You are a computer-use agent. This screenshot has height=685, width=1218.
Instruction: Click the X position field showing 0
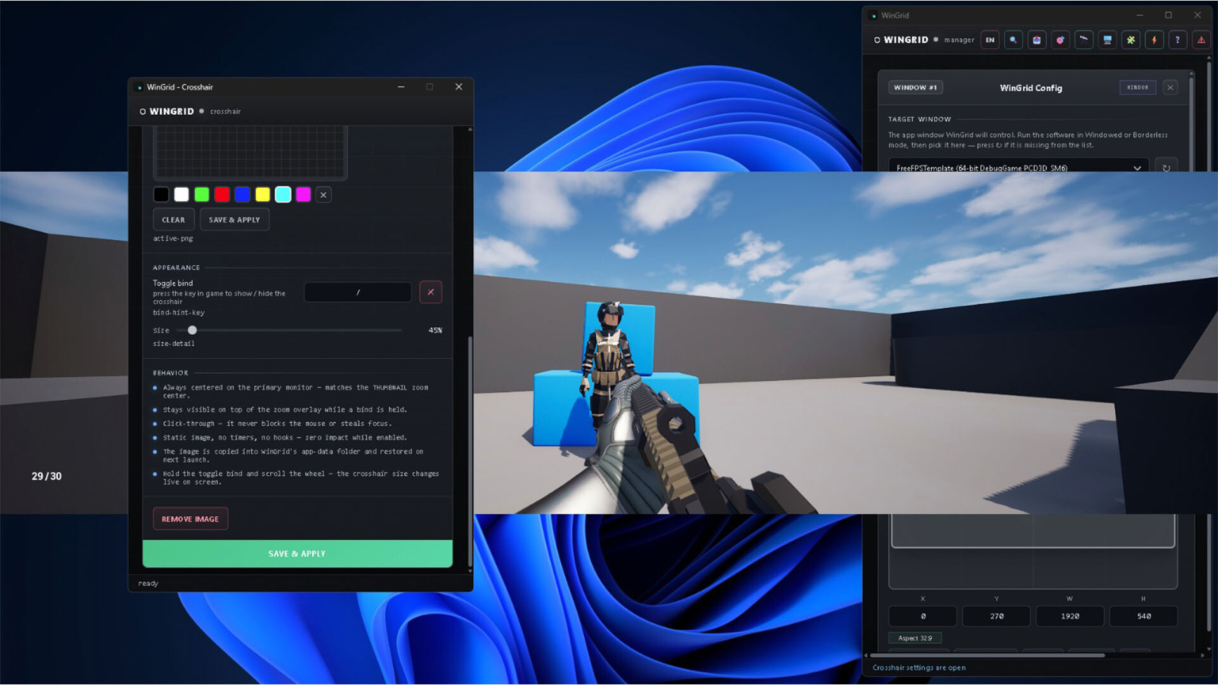(922, 616)
